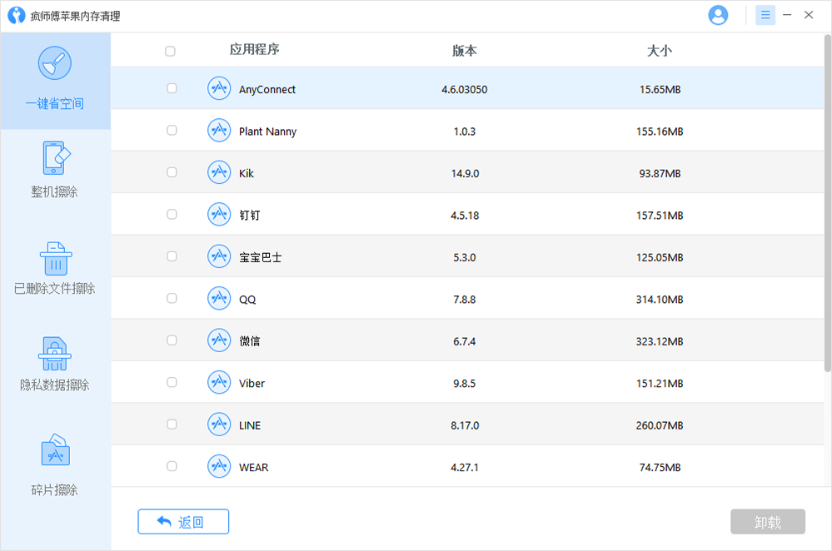The height and width of the screenshot is (551, 832).
Task: Select the 宝宝巴士 app name text
Action: coord(261,257)
